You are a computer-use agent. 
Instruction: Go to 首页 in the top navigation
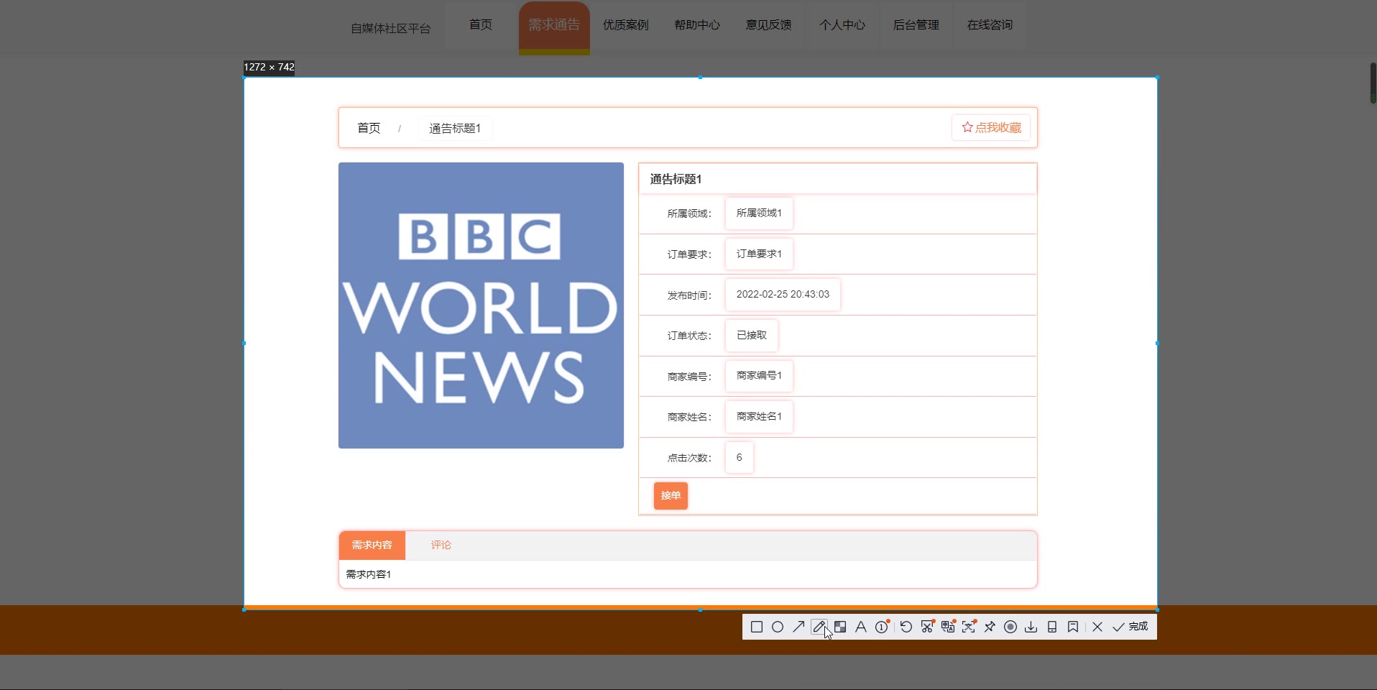coord(481,24)
